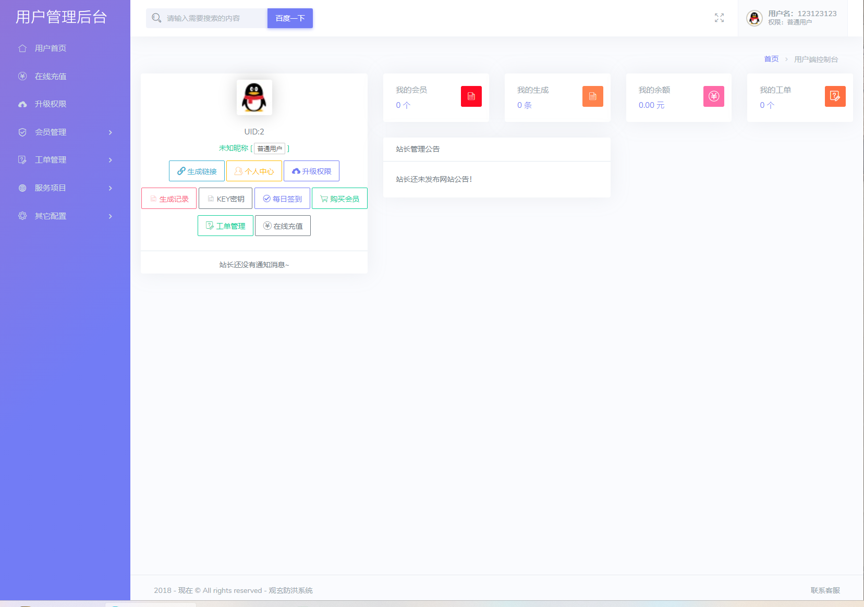864x607 pixels.
Task: Open the 联系客服 footer link
Action: 825,590
